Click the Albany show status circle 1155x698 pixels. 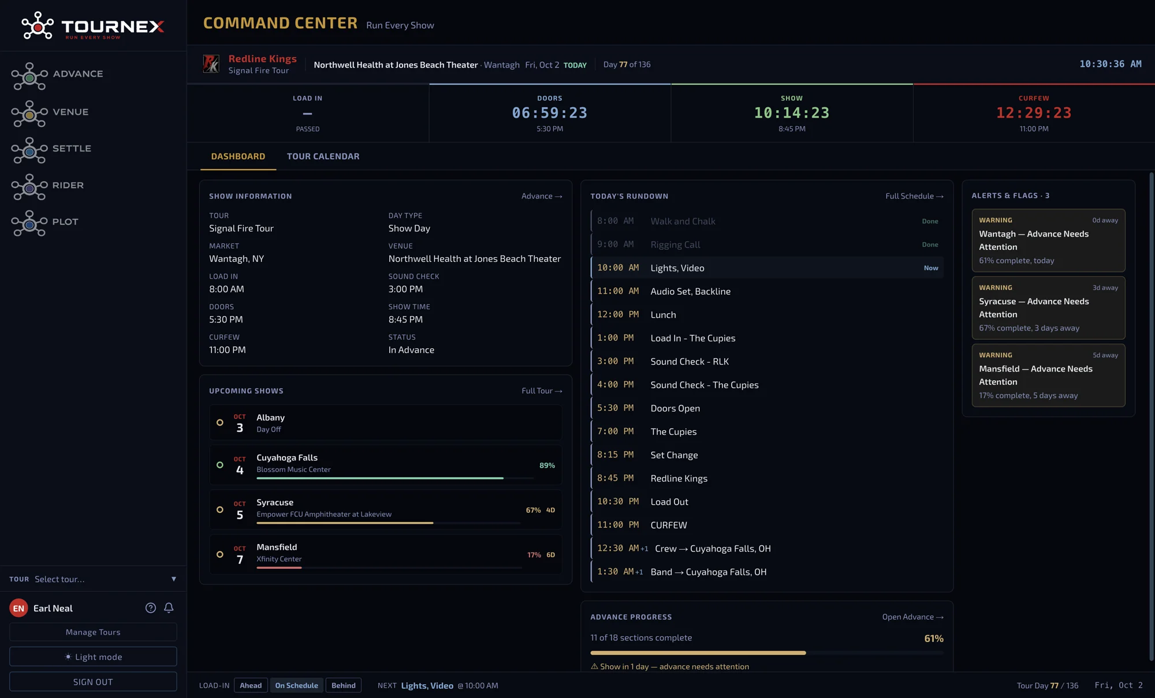coord(220,422)
